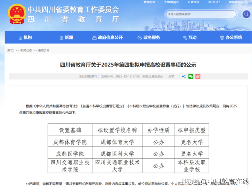
Task: Click the 政务服务 heart icon
Action: click(140, 38)
